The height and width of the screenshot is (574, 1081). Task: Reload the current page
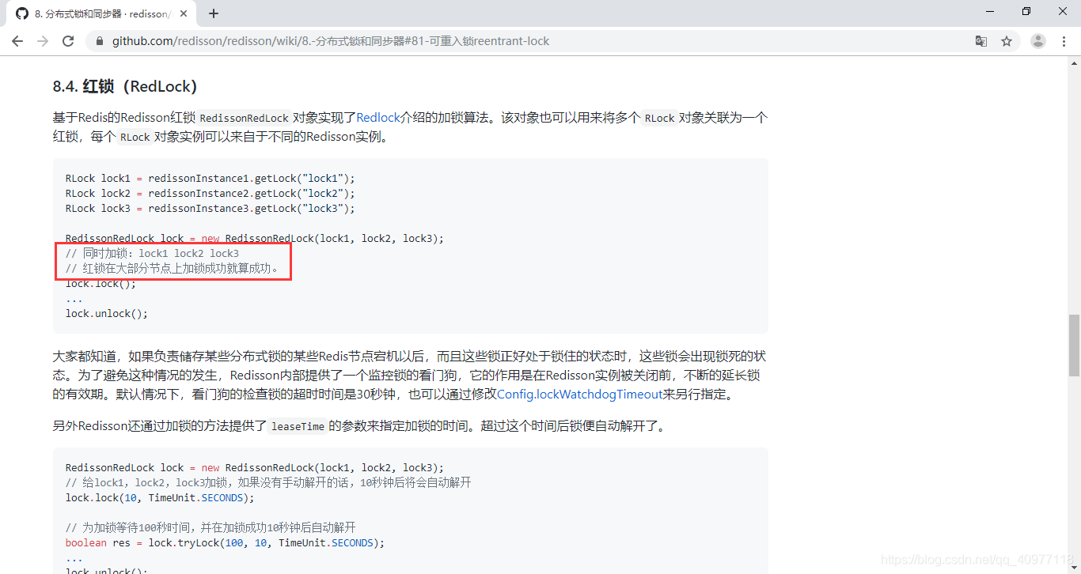click(x=68, y=41)
